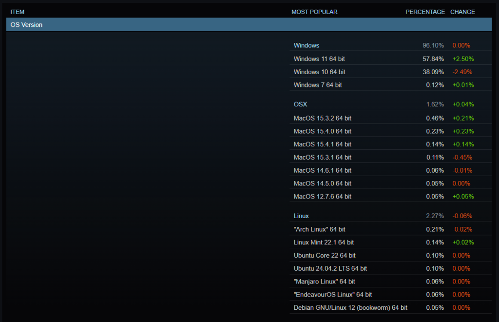Viewport: 499px width, 322px height.
Task: Select the MacOS 15.4.0 64 bit row
Action: (x=390, y=131)
